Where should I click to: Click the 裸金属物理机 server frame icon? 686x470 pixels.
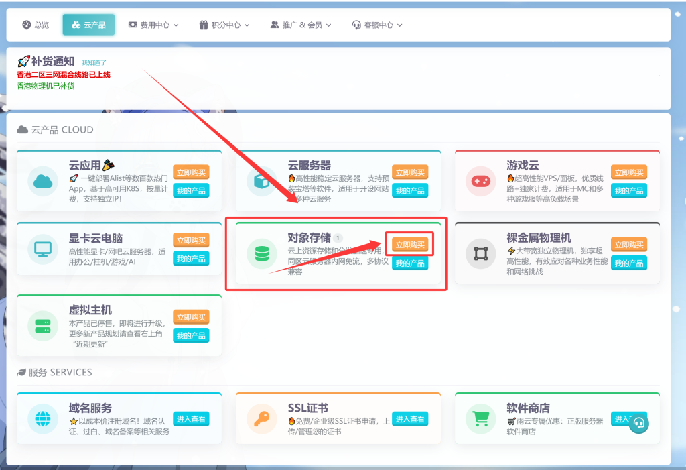pos(480,253)
